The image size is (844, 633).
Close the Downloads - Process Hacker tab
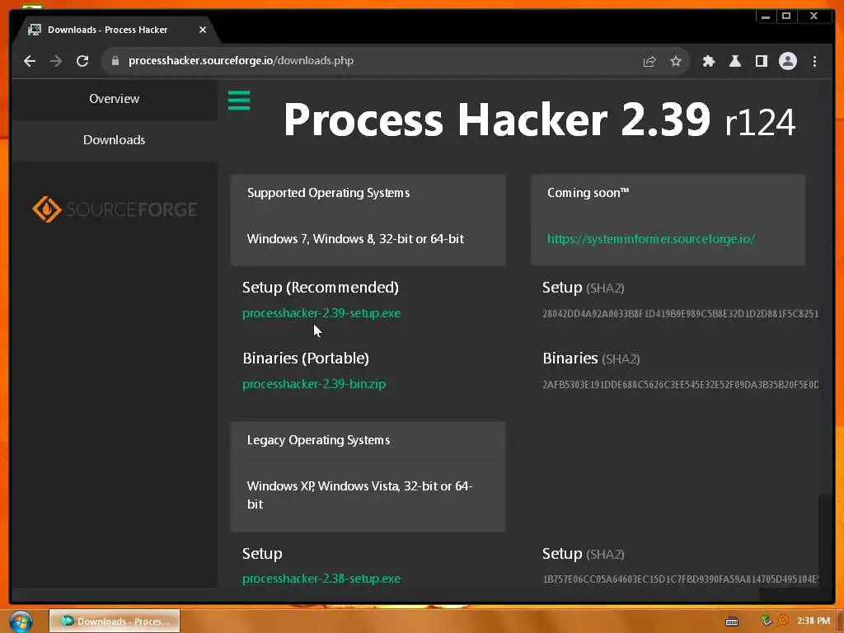click(203, 30)
